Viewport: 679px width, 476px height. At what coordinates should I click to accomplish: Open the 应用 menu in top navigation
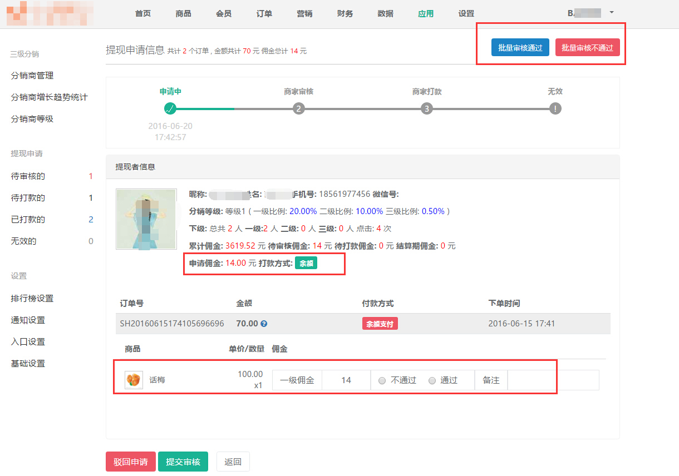pos(426,14)
